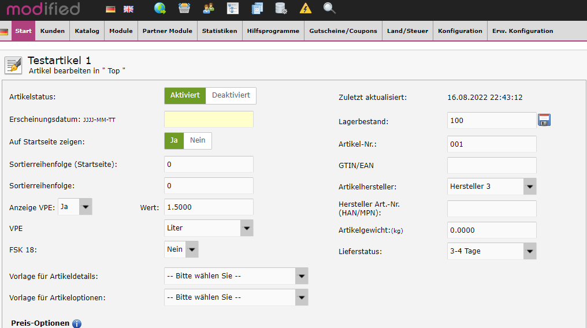Click the yellow warning triangle icon
The image size is (587, 328).
305,8
